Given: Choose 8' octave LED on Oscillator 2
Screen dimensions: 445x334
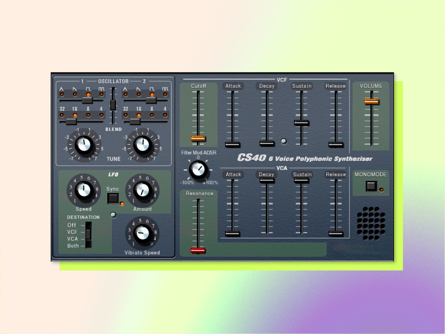Looking at the screenshot, I should click(x=152, y=115).
